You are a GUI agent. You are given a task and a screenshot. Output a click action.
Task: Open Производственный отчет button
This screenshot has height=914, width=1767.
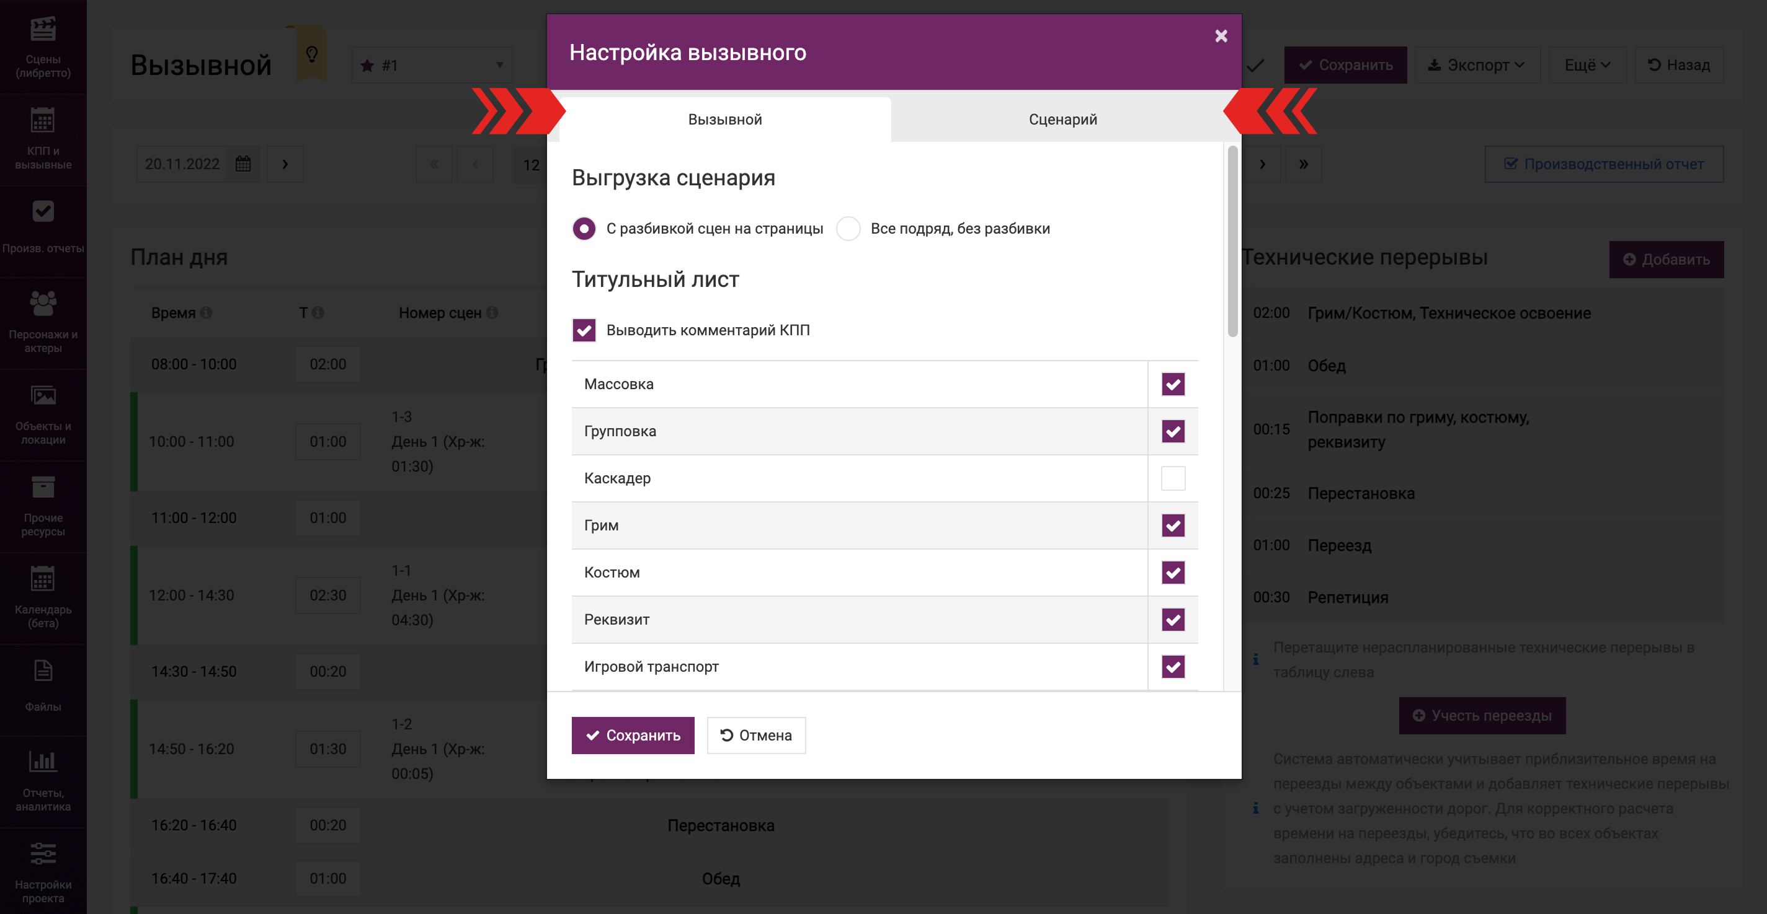click(x=1604, y=164)
